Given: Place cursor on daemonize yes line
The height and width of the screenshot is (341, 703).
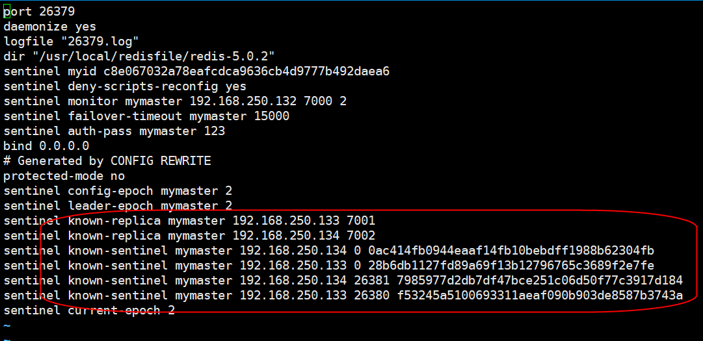Looking at the screenshot, I should pyautogui.click(x=49, y=27).
